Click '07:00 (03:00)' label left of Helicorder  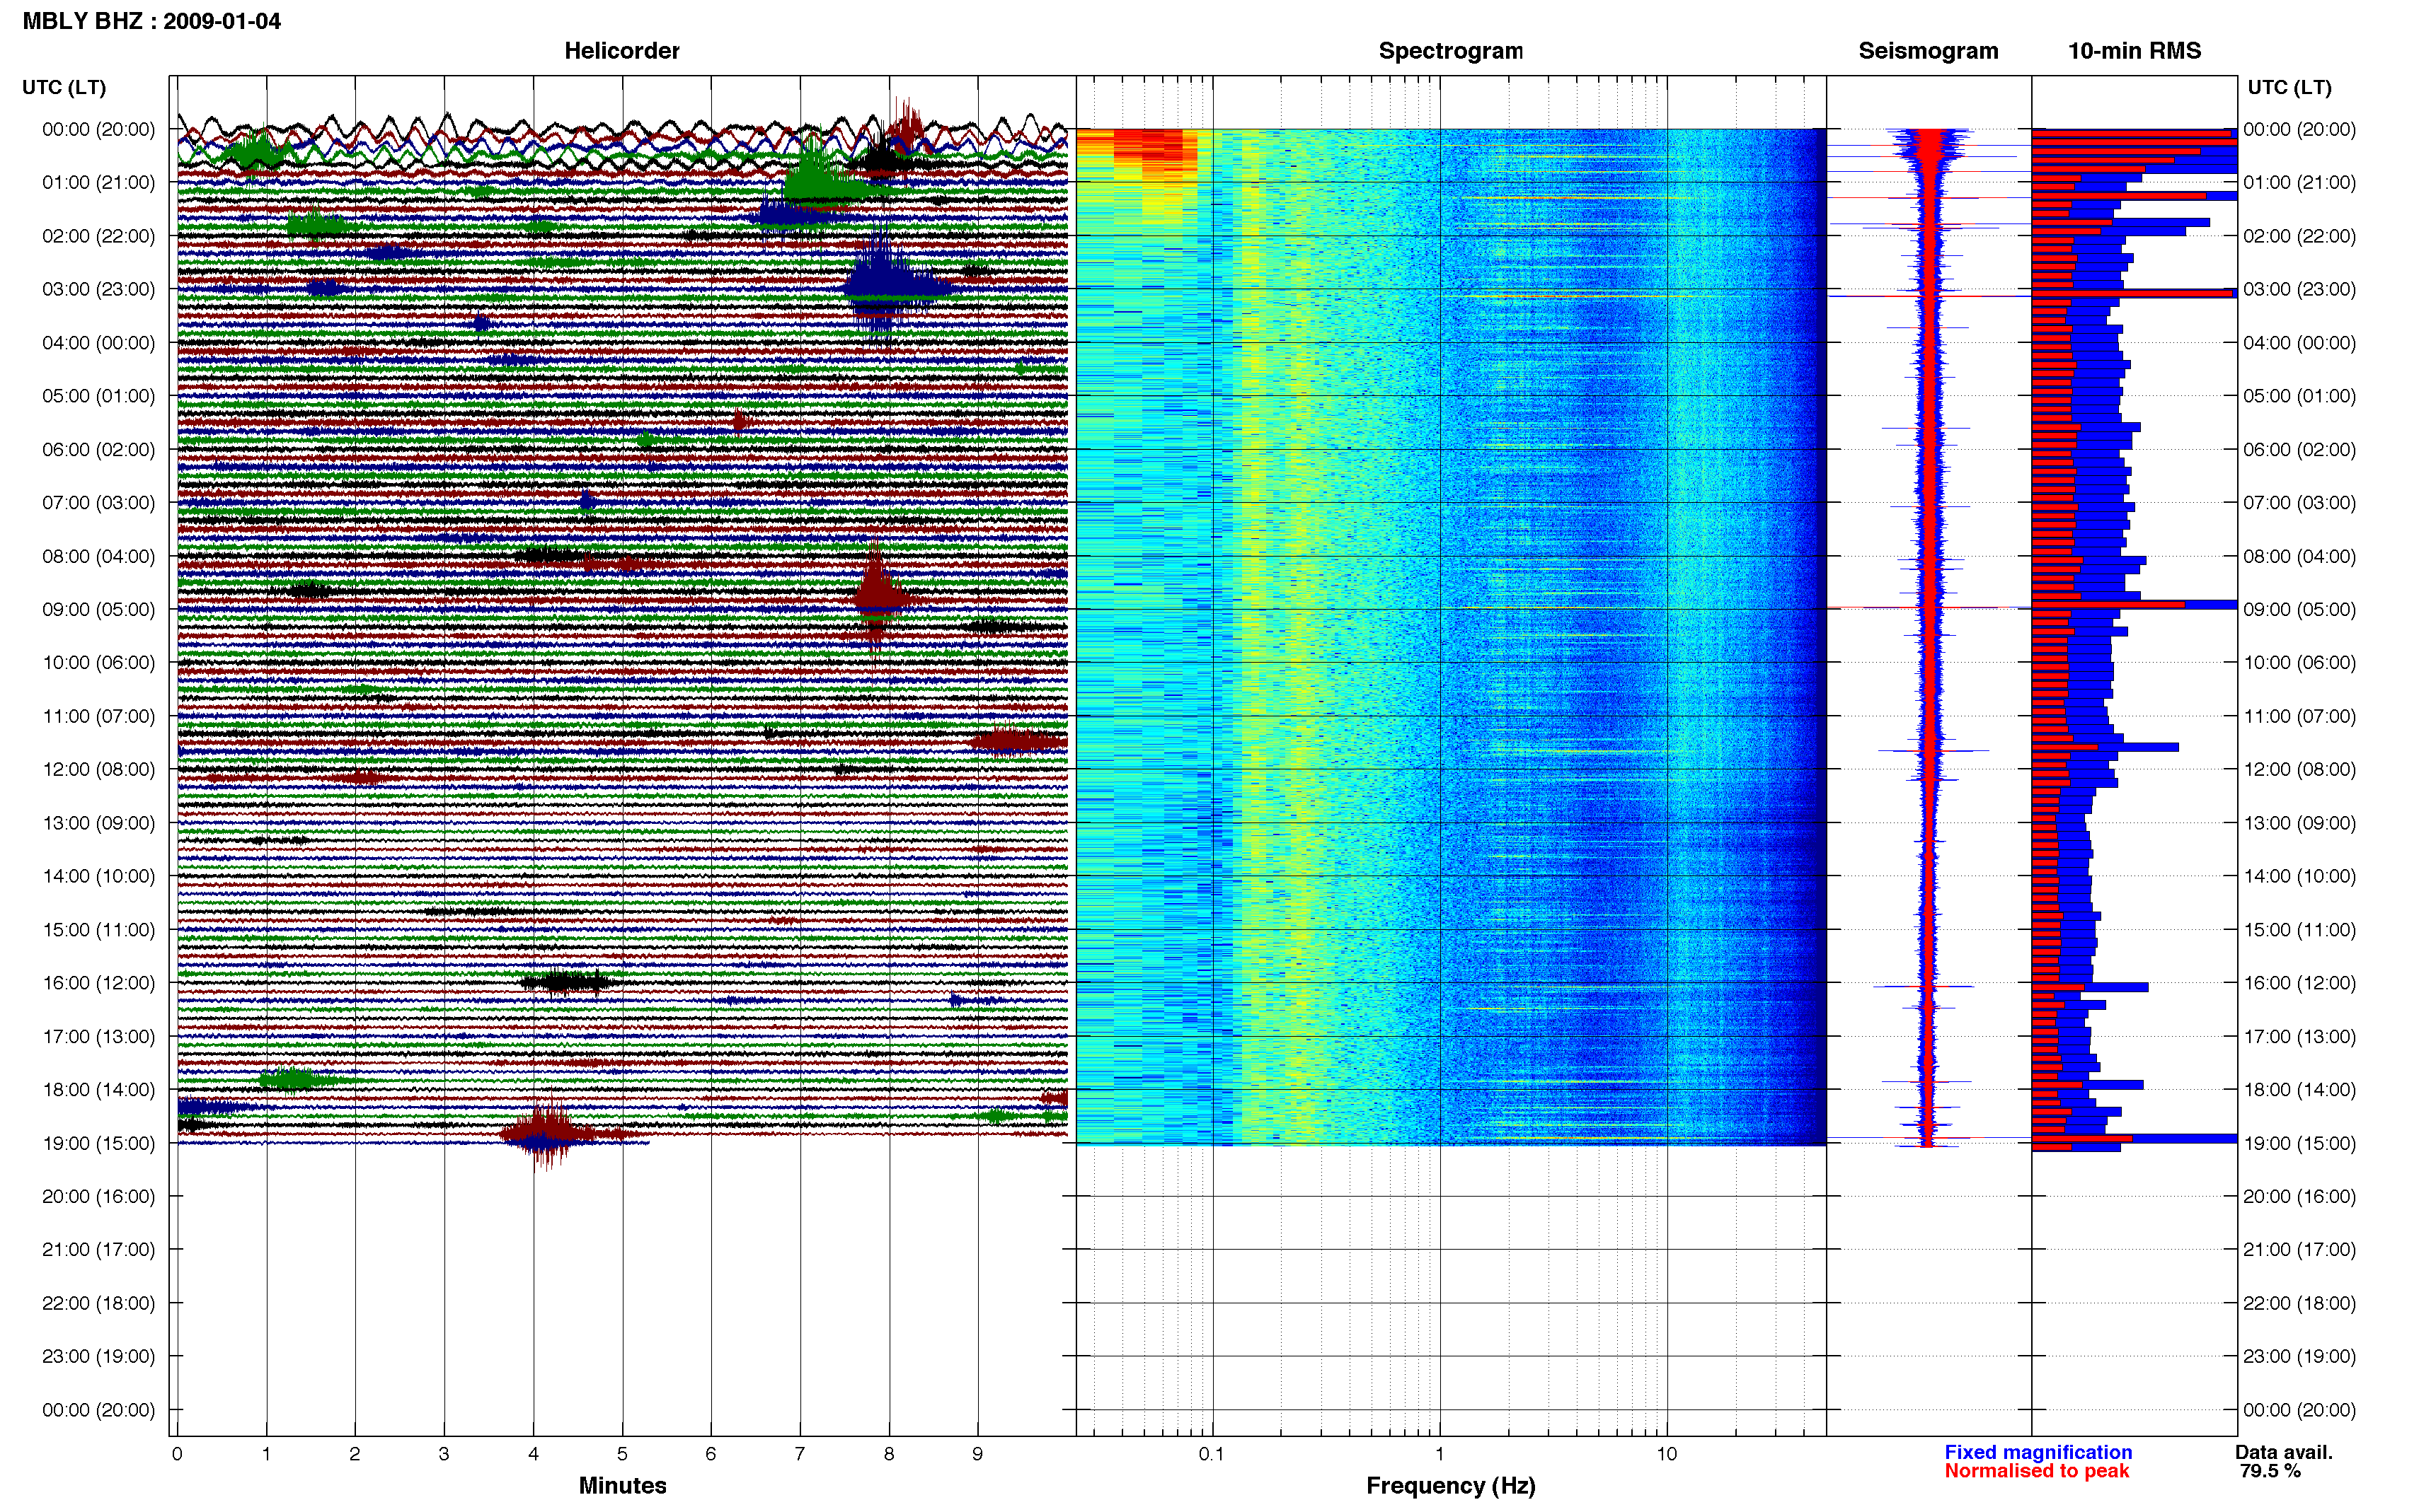(98, 502)
